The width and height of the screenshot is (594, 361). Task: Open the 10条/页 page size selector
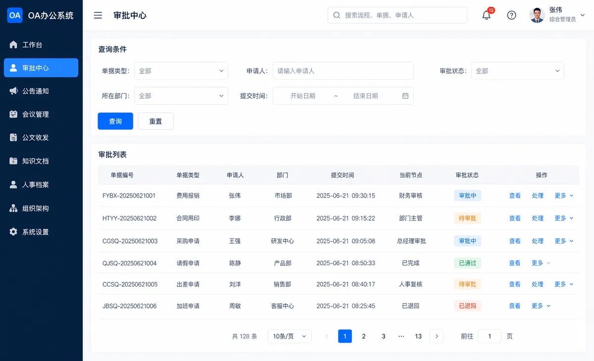coord(290,336)
